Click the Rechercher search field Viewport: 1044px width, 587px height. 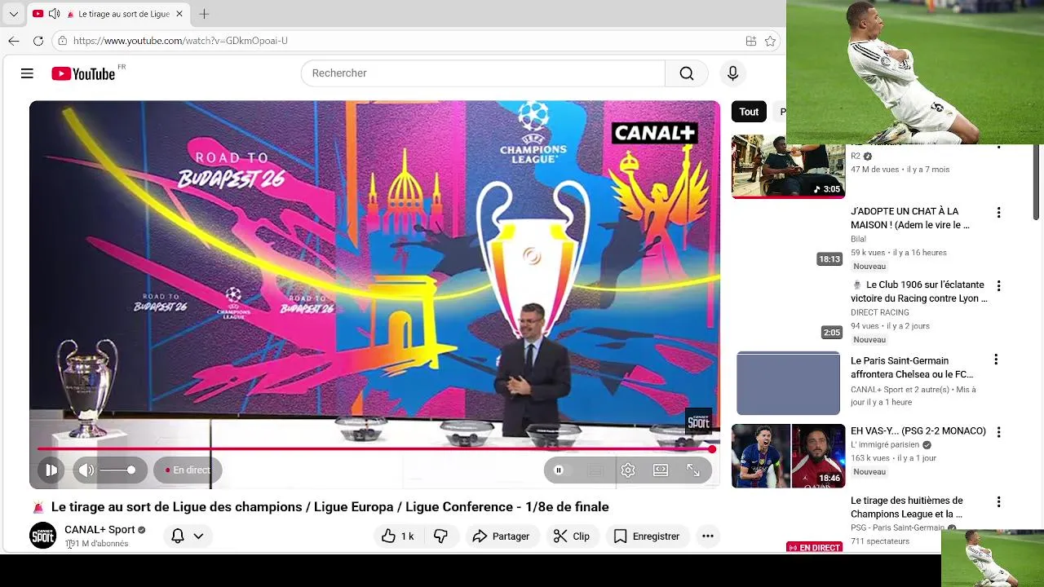pyautogui.click(x=483, y=73)
